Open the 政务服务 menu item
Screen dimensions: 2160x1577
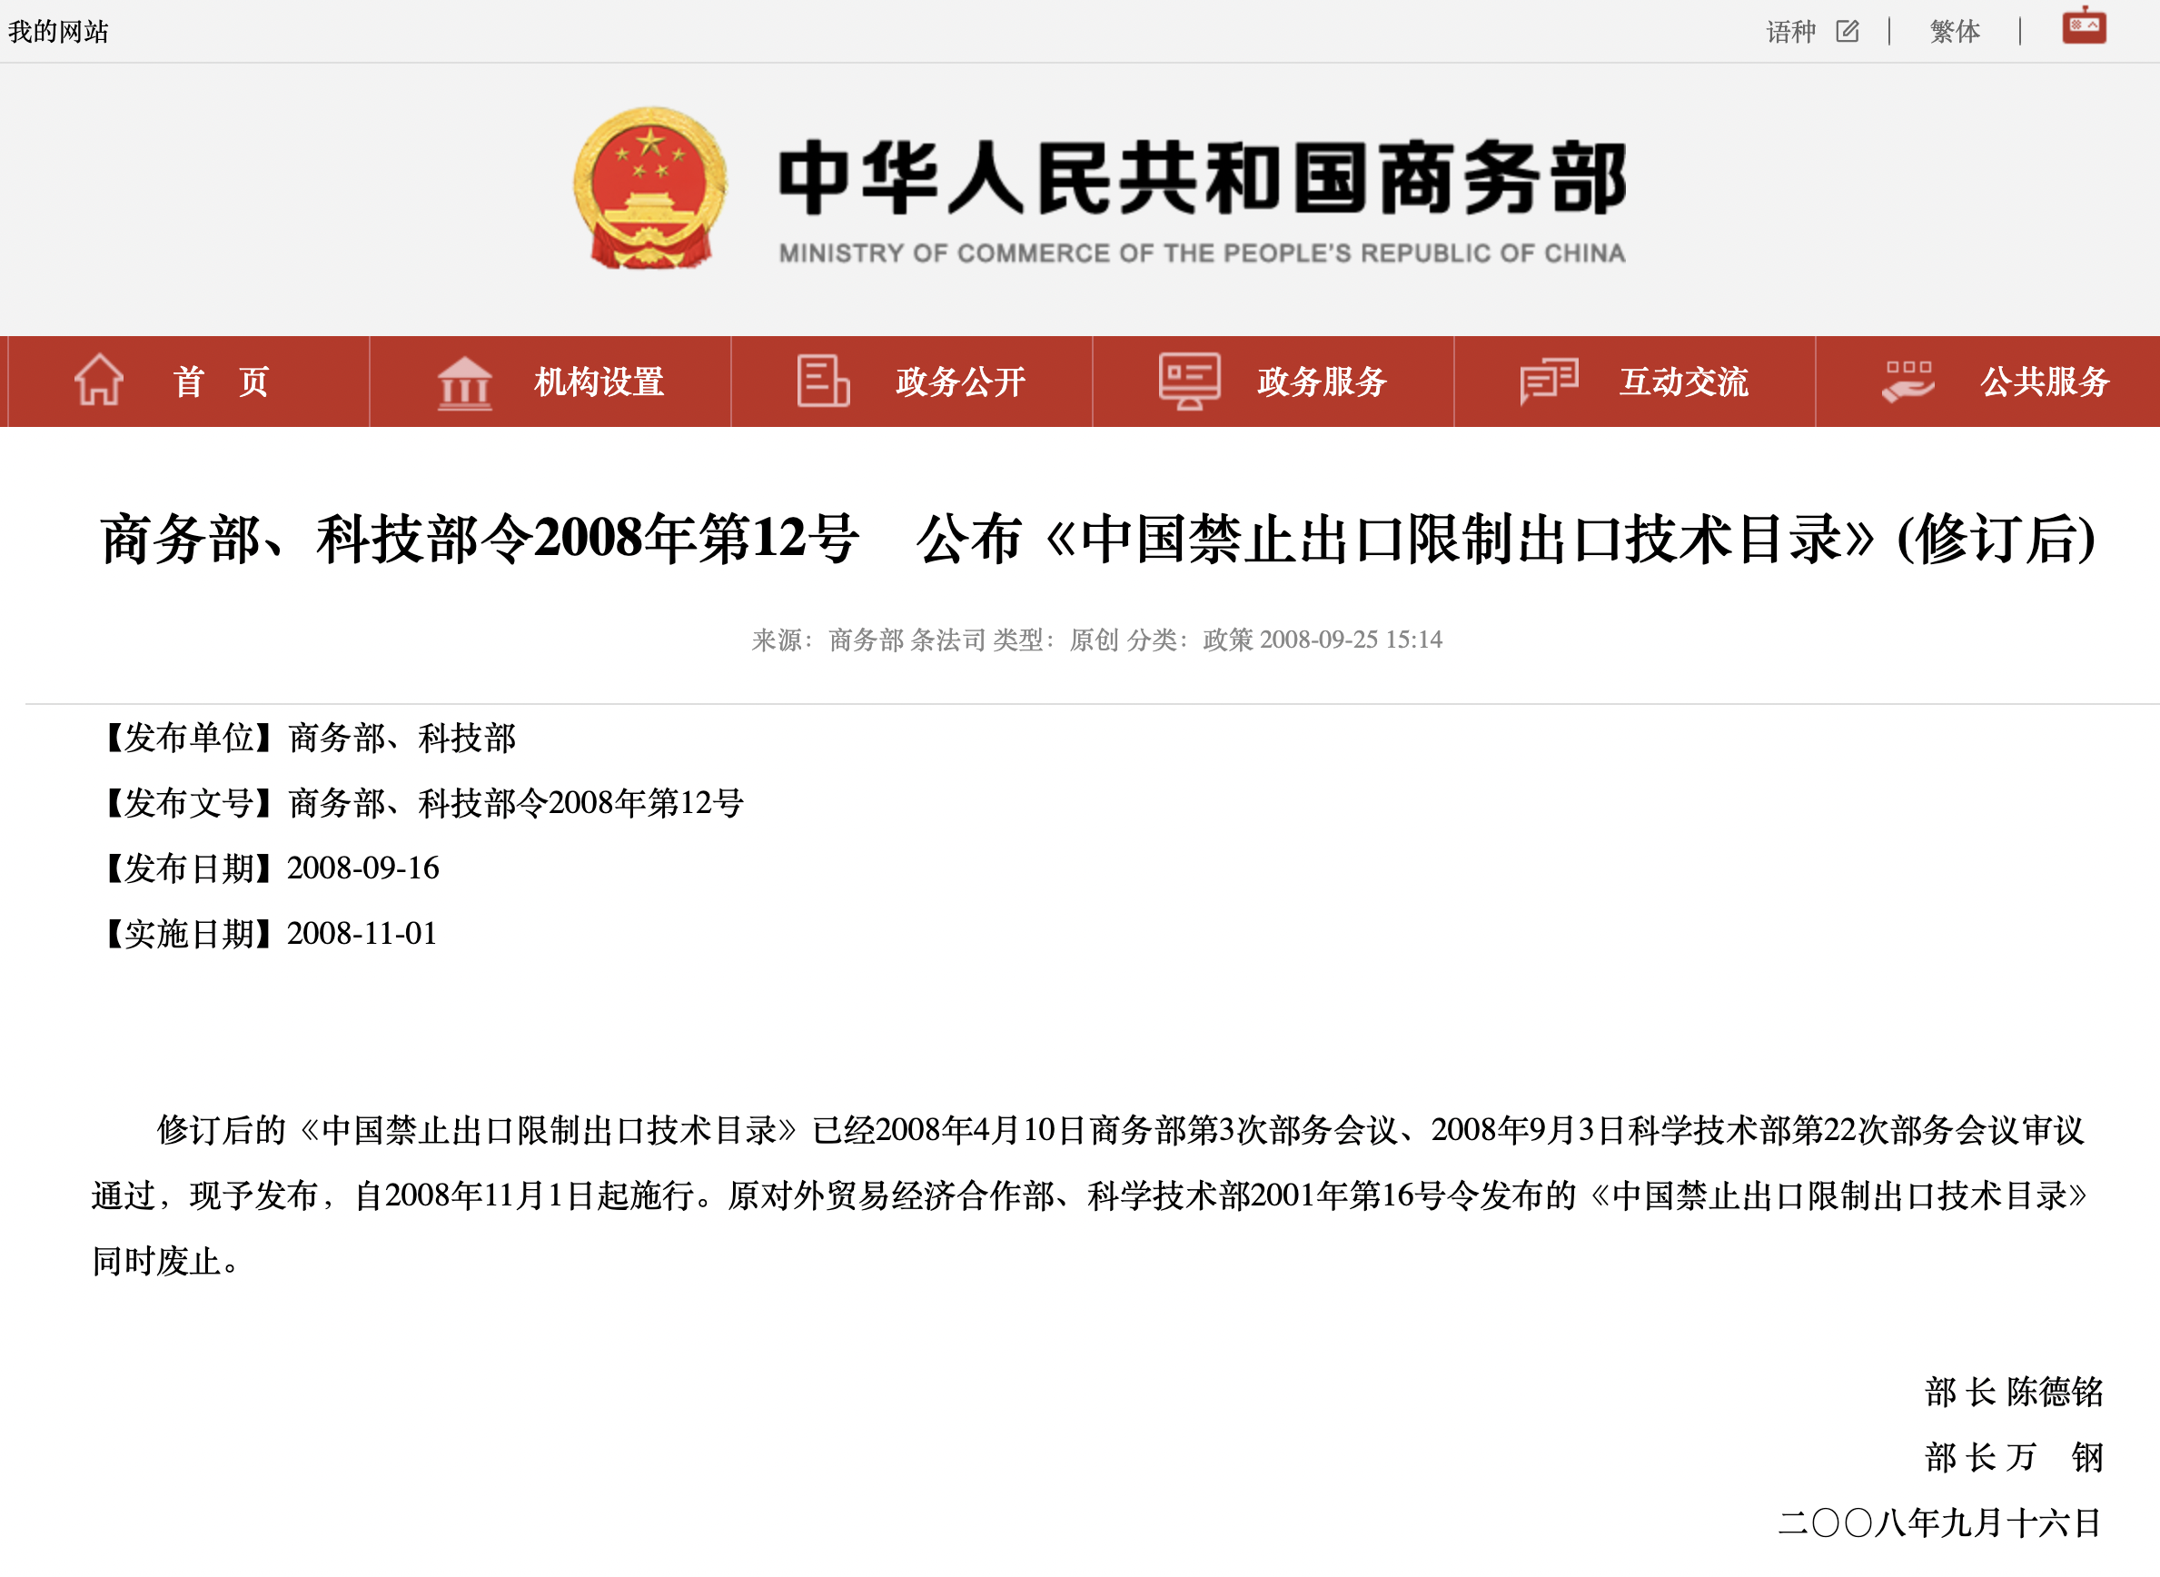[1273, 381]
